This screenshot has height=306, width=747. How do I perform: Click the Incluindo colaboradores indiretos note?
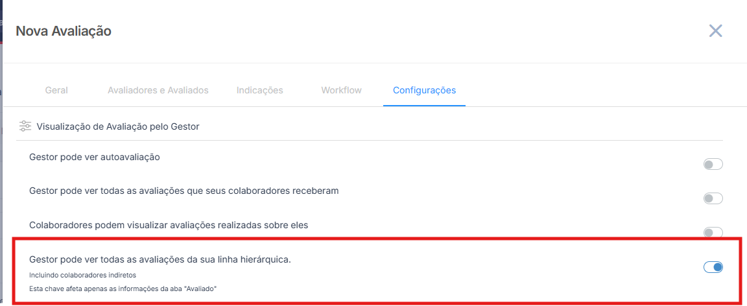(83, 275)
